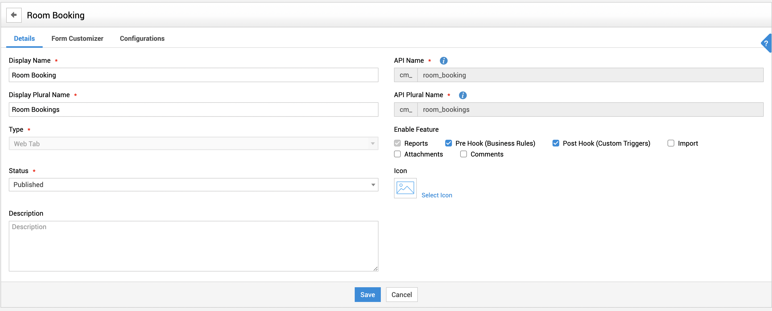Disable Pre Hook (Business Rules) checkbox
This screenshot has width=772, height=311.
tap(448, 143)
